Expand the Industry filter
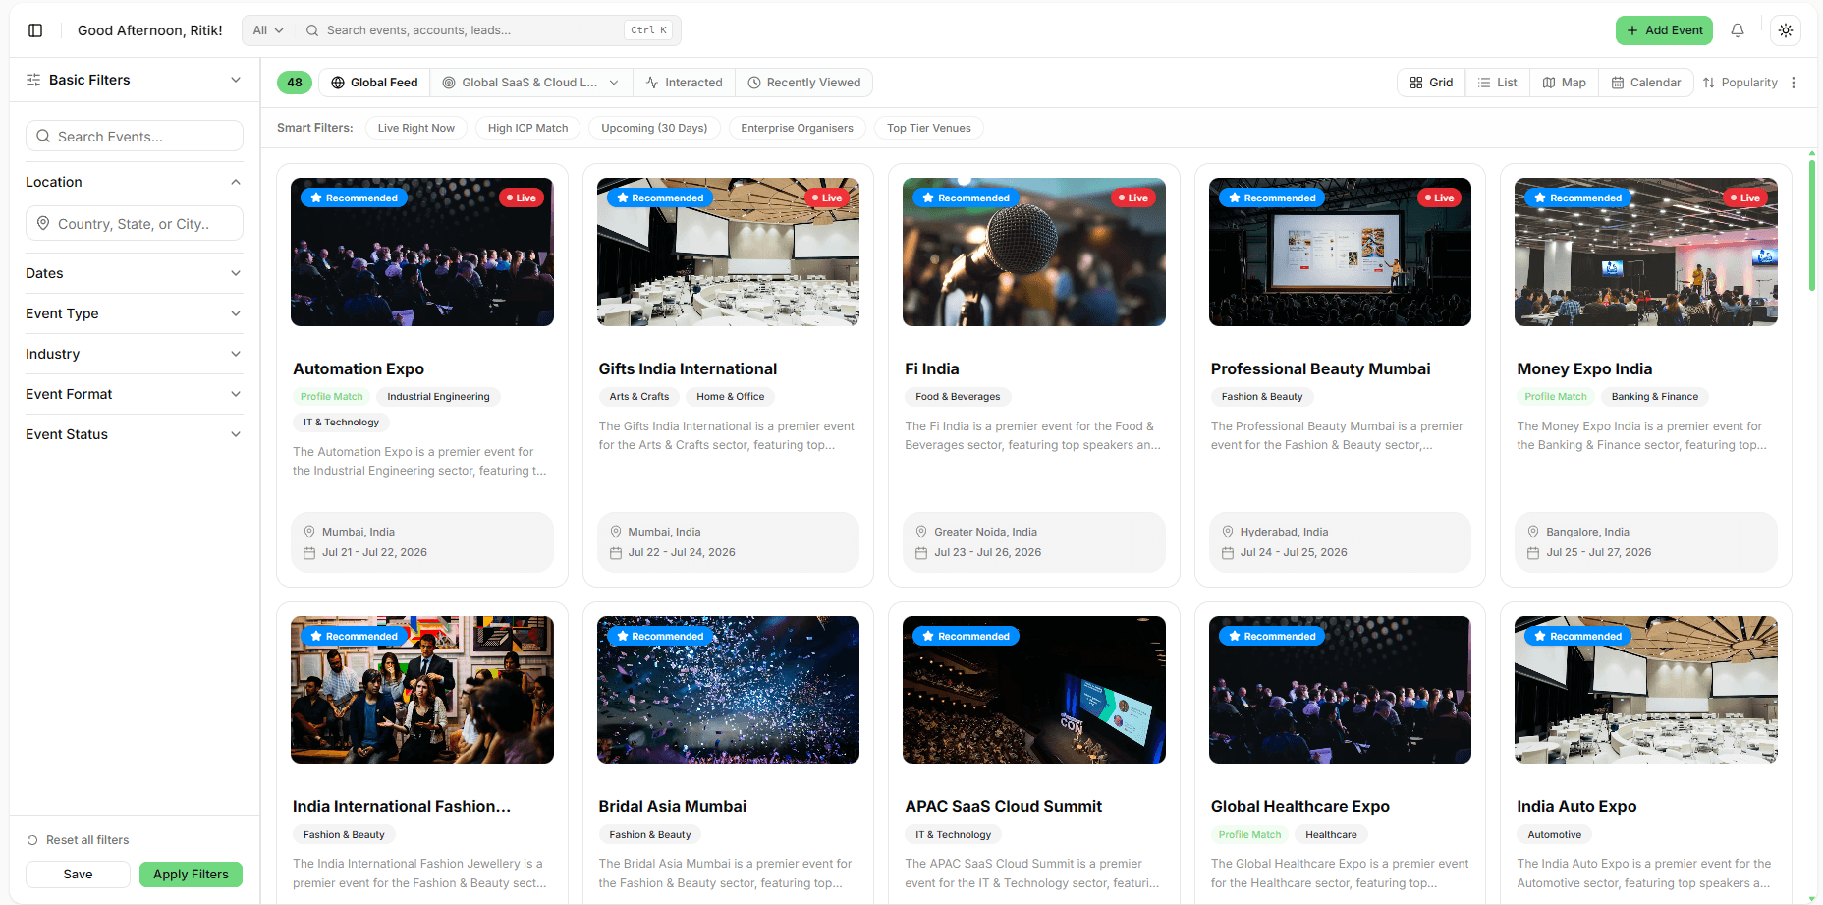The width and height of the screenshot is (1823, 905). click(x=135, y=354)
